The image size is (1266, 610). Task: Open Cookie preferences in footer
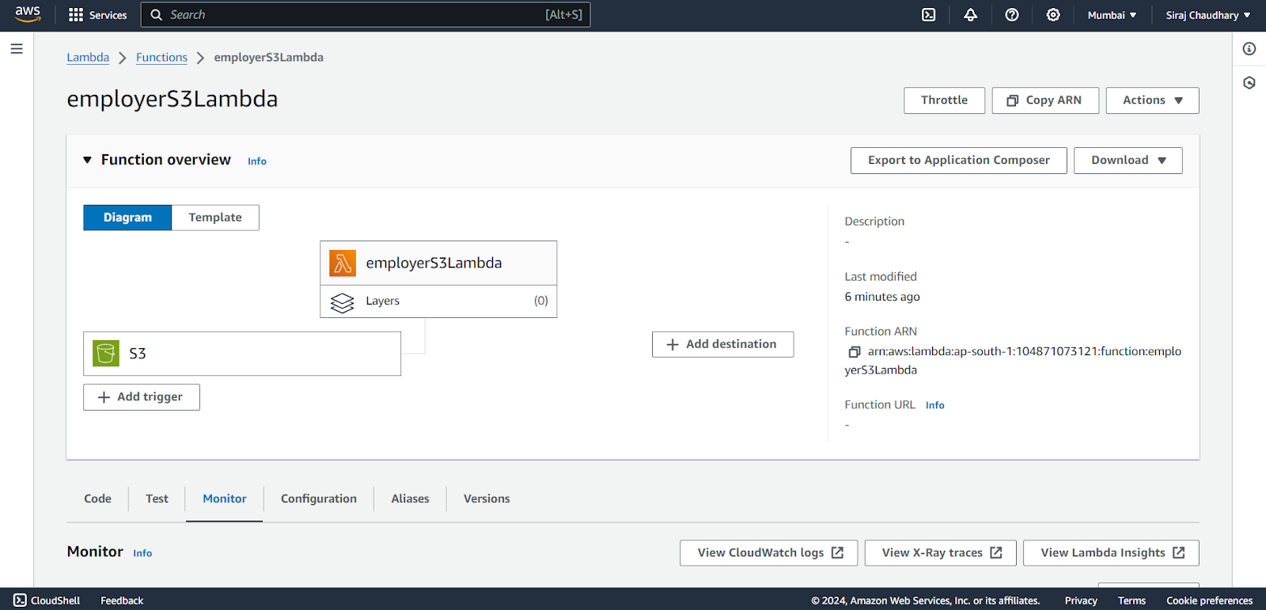1209,601
